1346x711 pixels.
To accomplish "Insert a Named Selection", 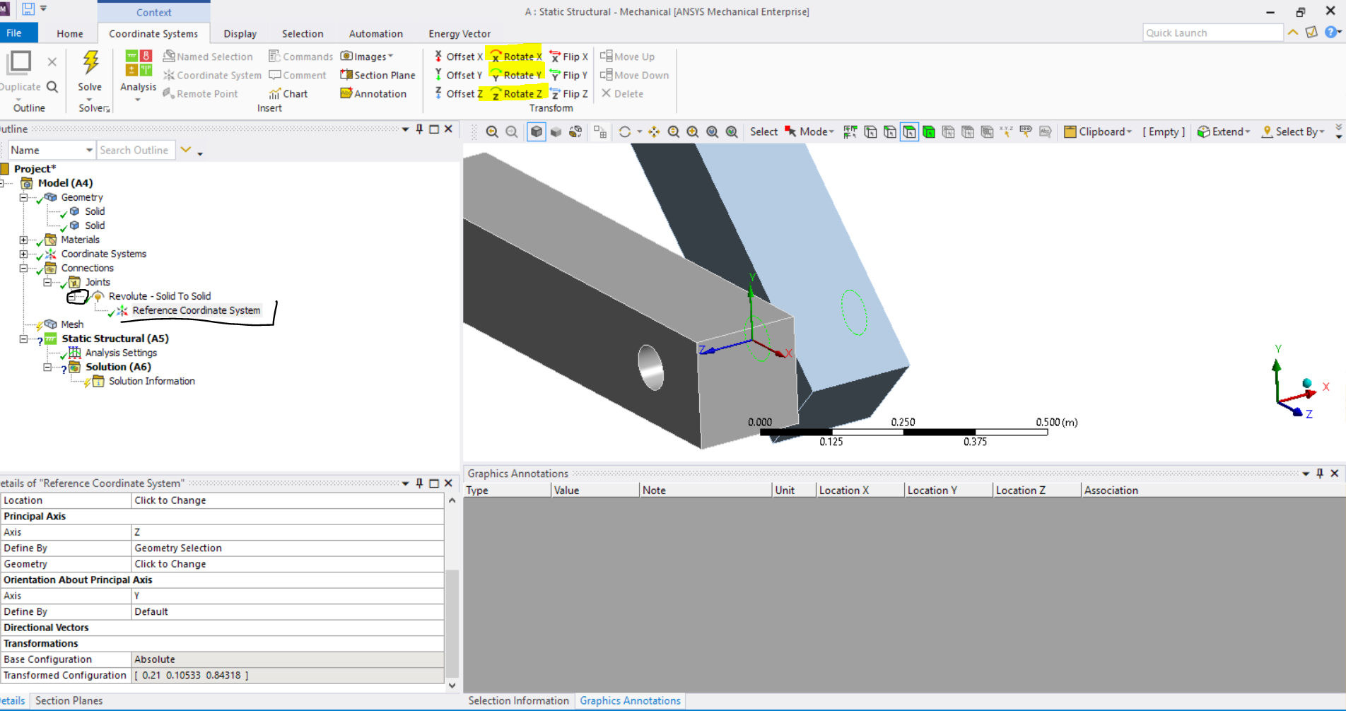I will click(x=208, y=57).
